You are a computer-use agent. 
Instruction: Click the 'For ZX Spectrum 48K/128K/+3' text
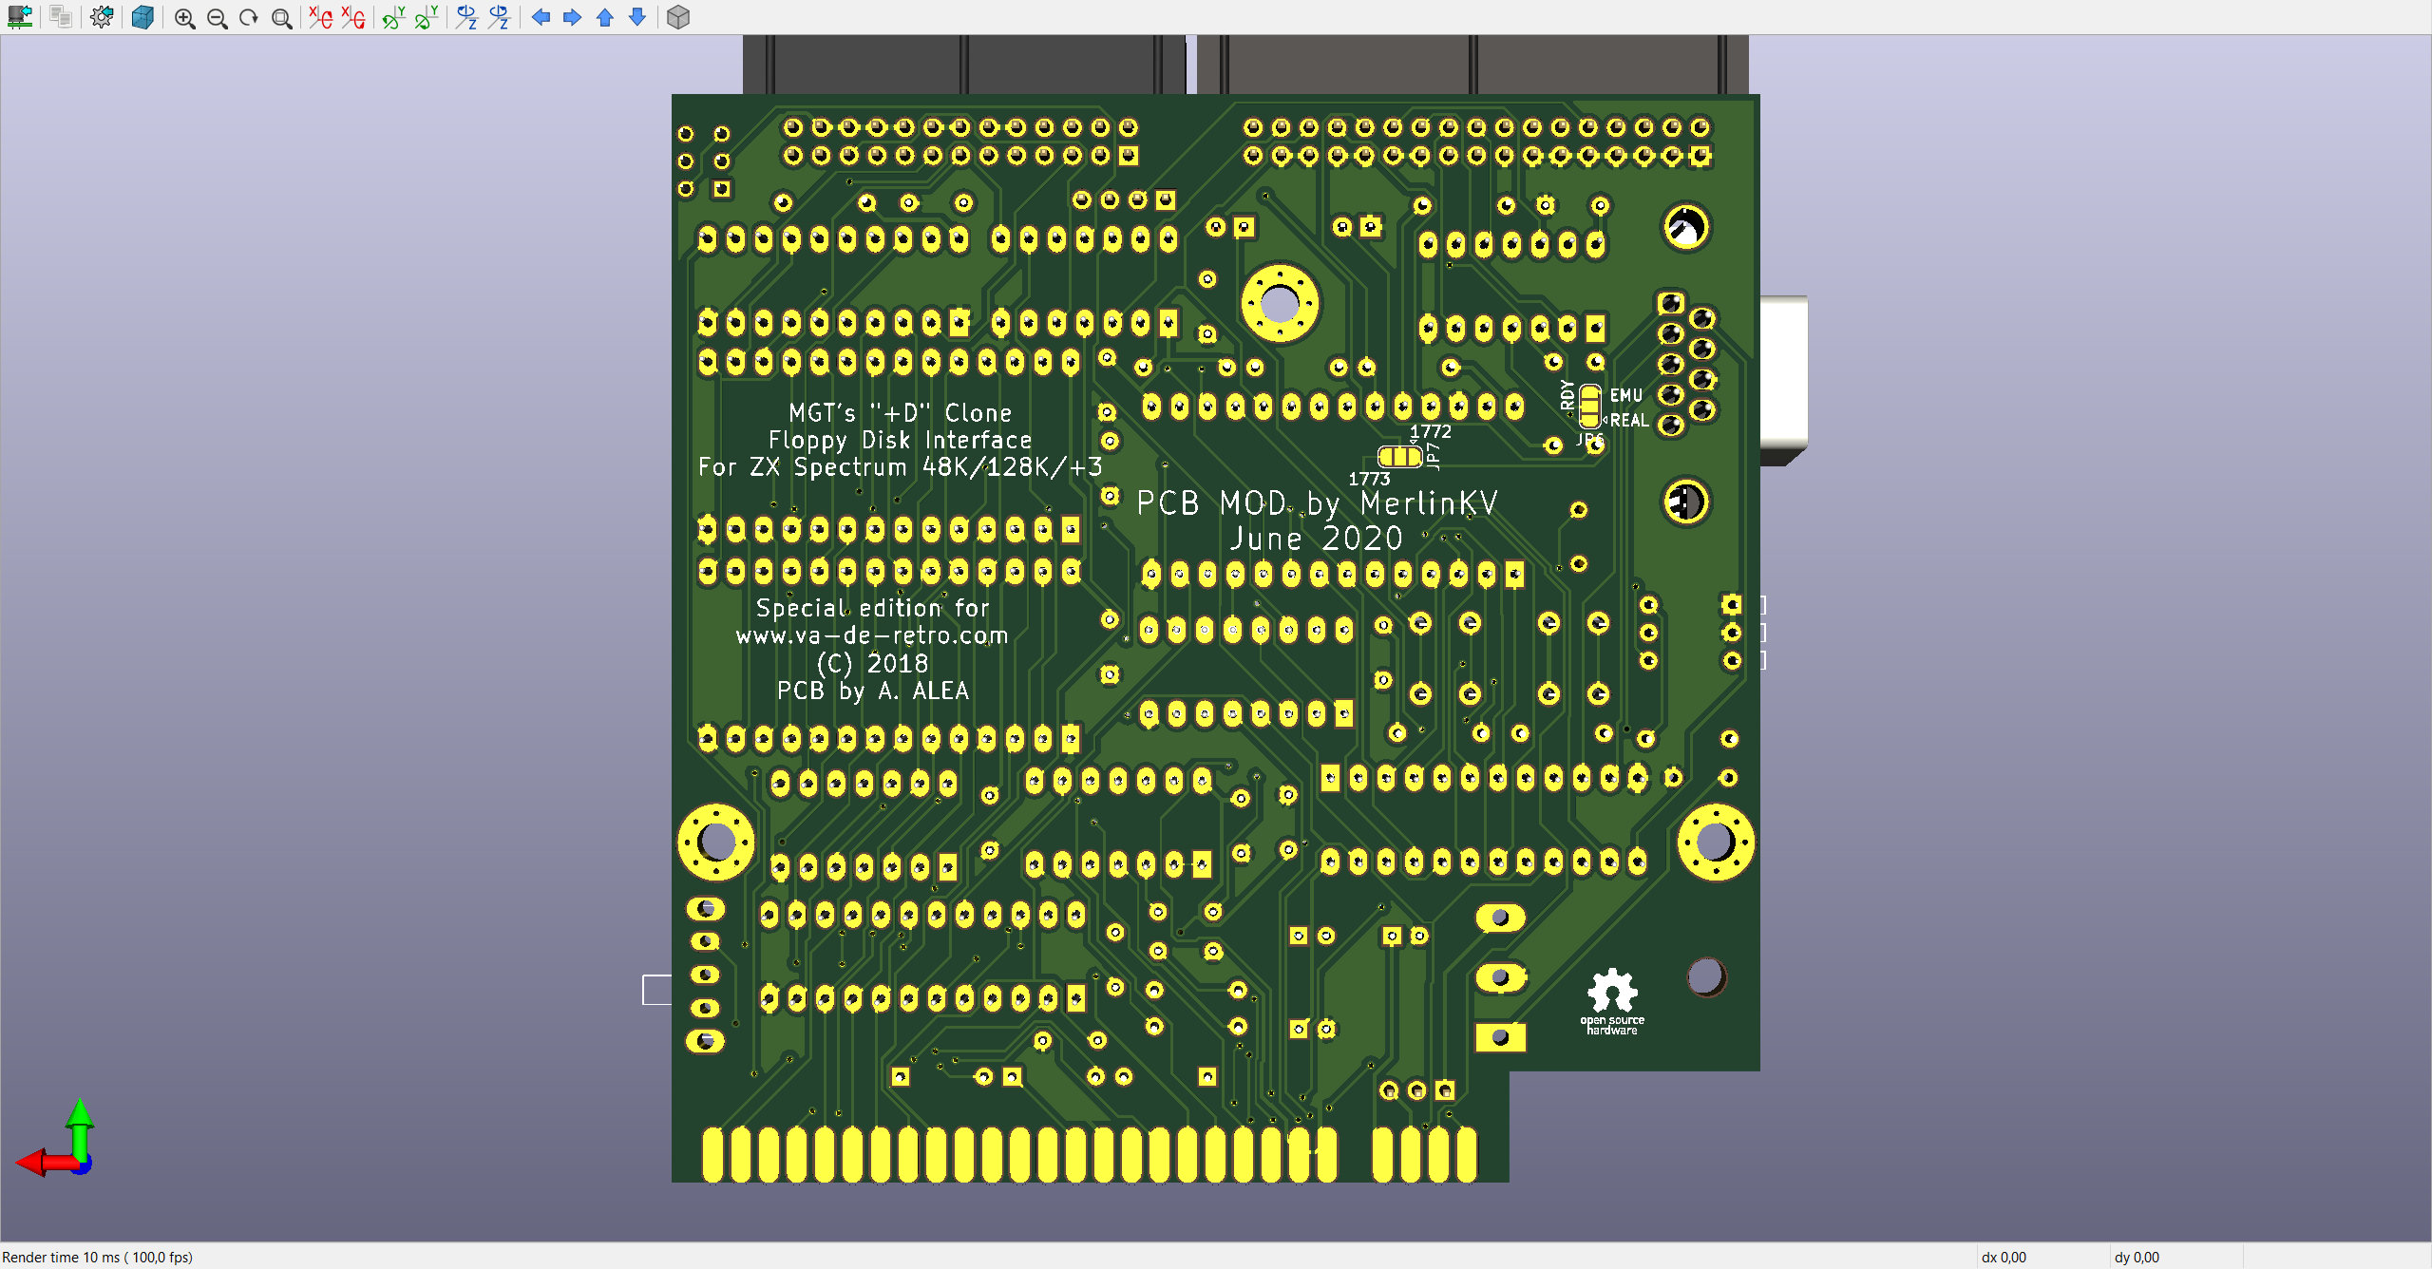(900, 466)
